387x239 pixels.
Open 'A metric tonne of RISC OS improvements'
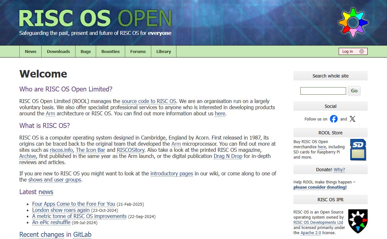79,216
